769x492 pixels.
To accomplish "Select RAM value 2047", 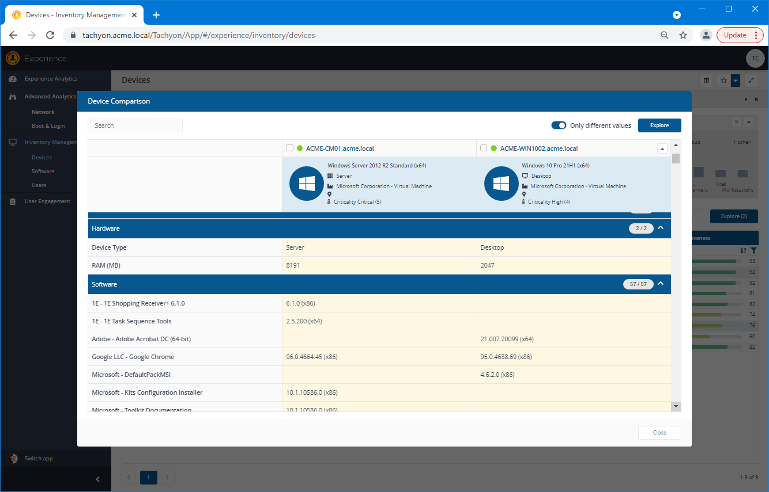I will [x=487, y=265].
